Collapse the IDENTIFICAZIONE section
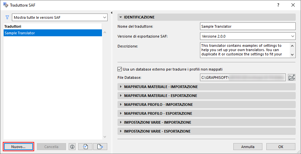 [206, 17]
